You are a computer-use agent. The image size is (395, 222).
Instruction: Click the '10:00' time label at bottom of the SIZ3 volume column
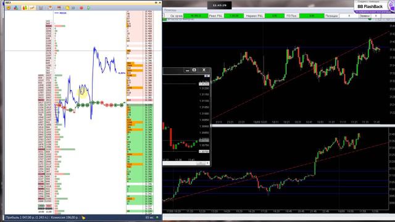[x=41, y=212]
